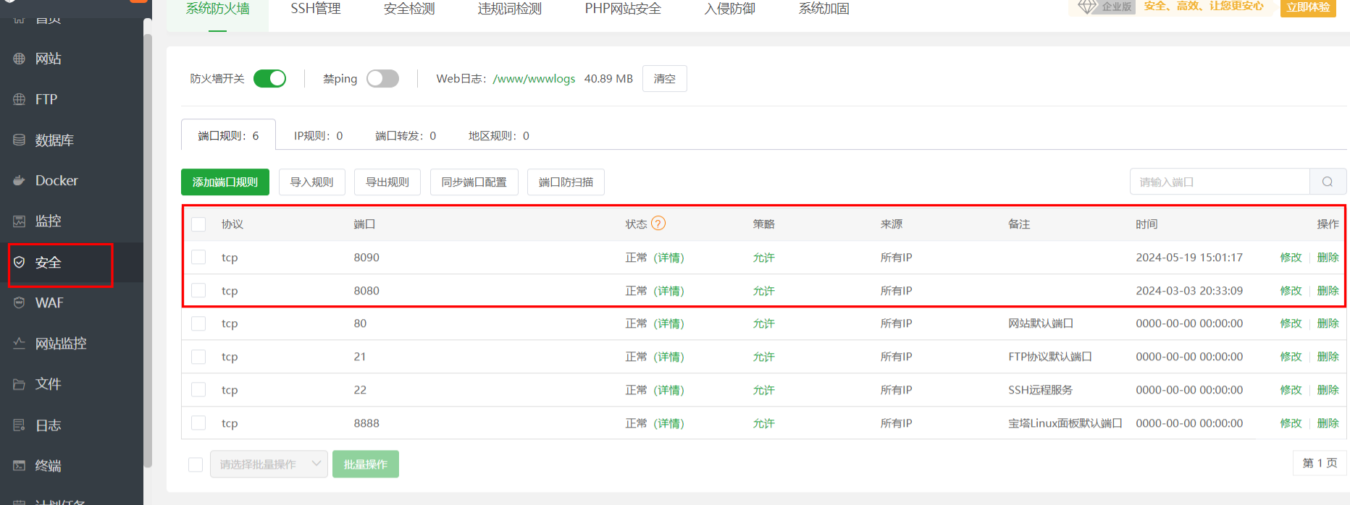Tick the select-all checkbox in table header
Screen dimensions: 1350x505
click(x=198, y=224)
